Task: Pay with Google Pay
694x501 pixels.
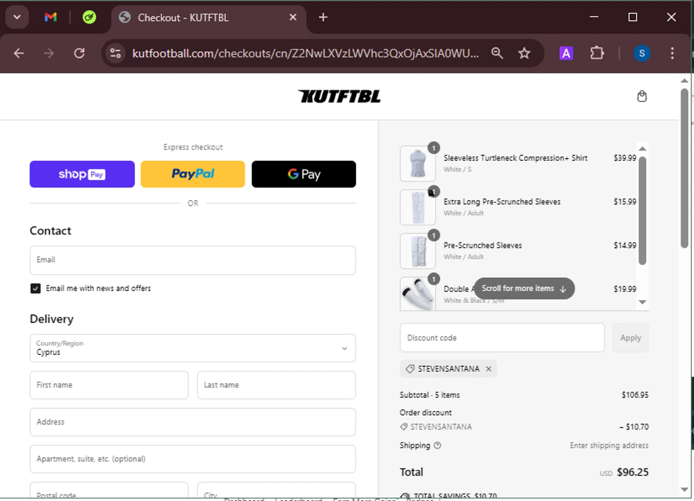Action: point(304,174)
